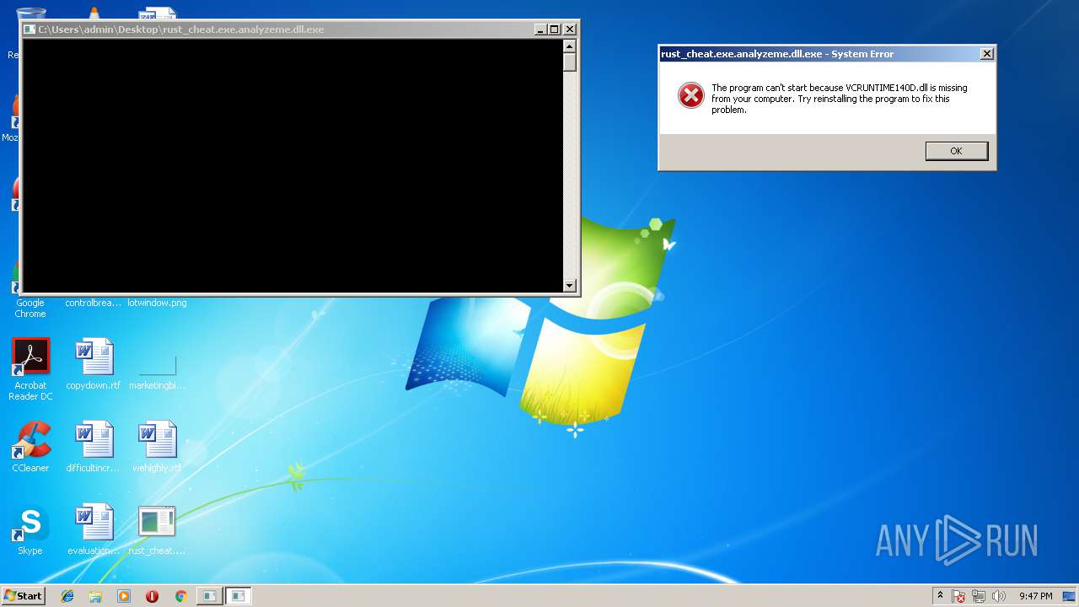Open volume speaker tray icon

[999, 596]
